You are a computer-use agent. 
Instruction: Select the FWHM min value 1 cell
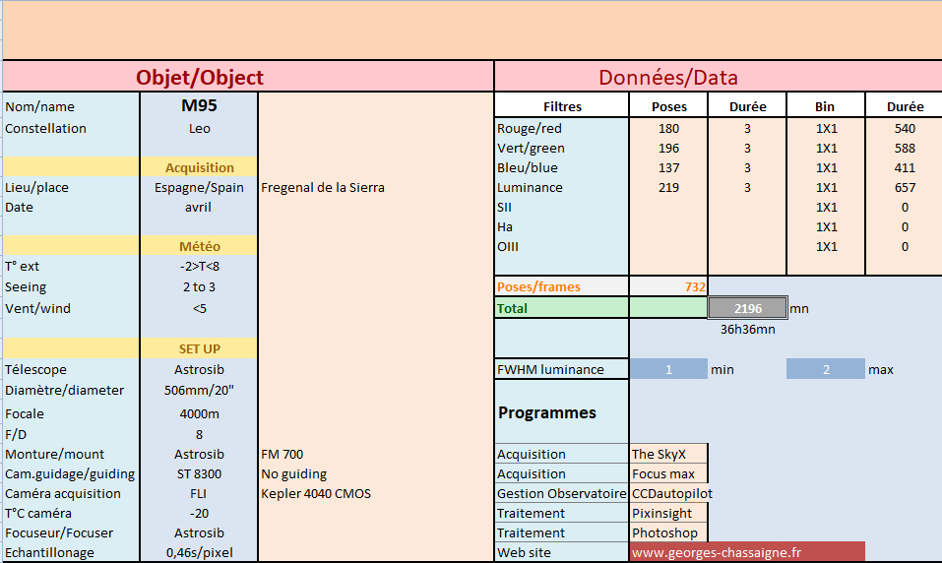click(668, 369)
